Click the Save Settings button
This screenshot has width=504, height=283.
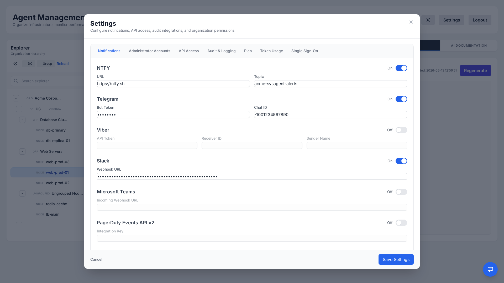[x=396, y=259]
